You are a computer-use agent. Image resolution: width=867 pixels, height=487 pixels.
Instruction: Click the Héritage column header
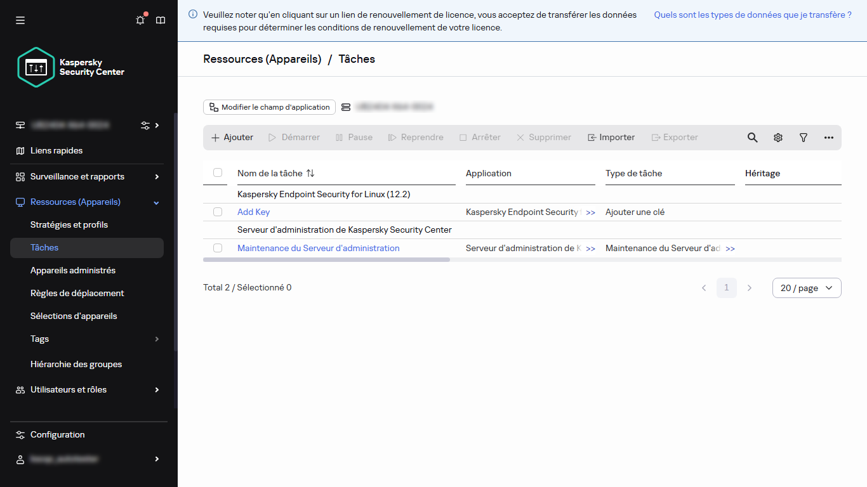(x=763, y=173)
